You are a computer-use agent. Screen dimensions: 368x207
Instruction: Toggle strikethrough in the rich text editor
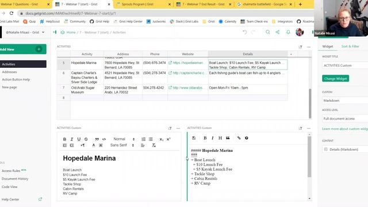[x=86, y=139]
